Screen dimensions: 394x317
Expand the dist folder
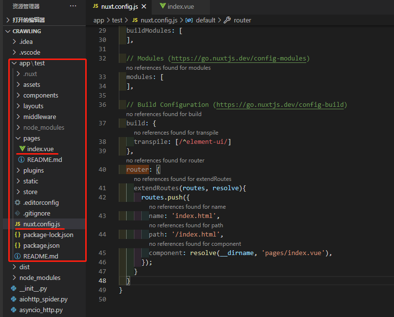coord(24,267)
